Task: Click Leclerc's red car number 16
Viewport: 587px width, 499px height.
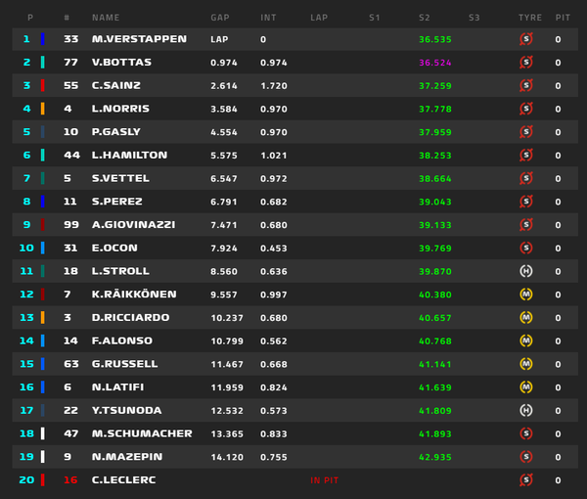Action: [x=70, y=479]
